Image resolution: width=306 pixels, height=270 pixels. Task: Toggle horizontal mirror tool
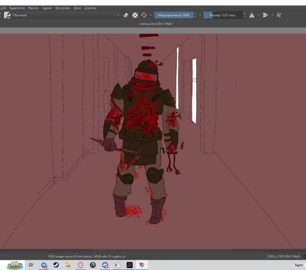tap(252, 15)
